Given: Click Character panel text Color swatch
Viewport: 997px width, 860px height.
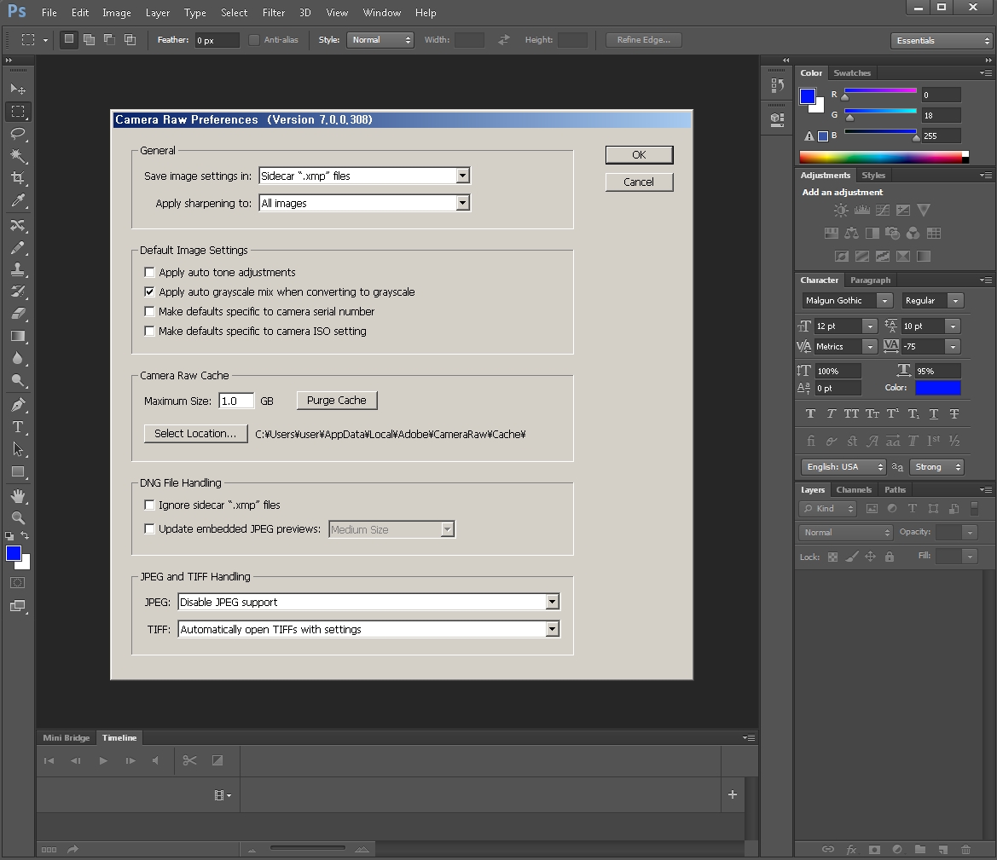Looking at the screenshot, I should pos(938,388).
